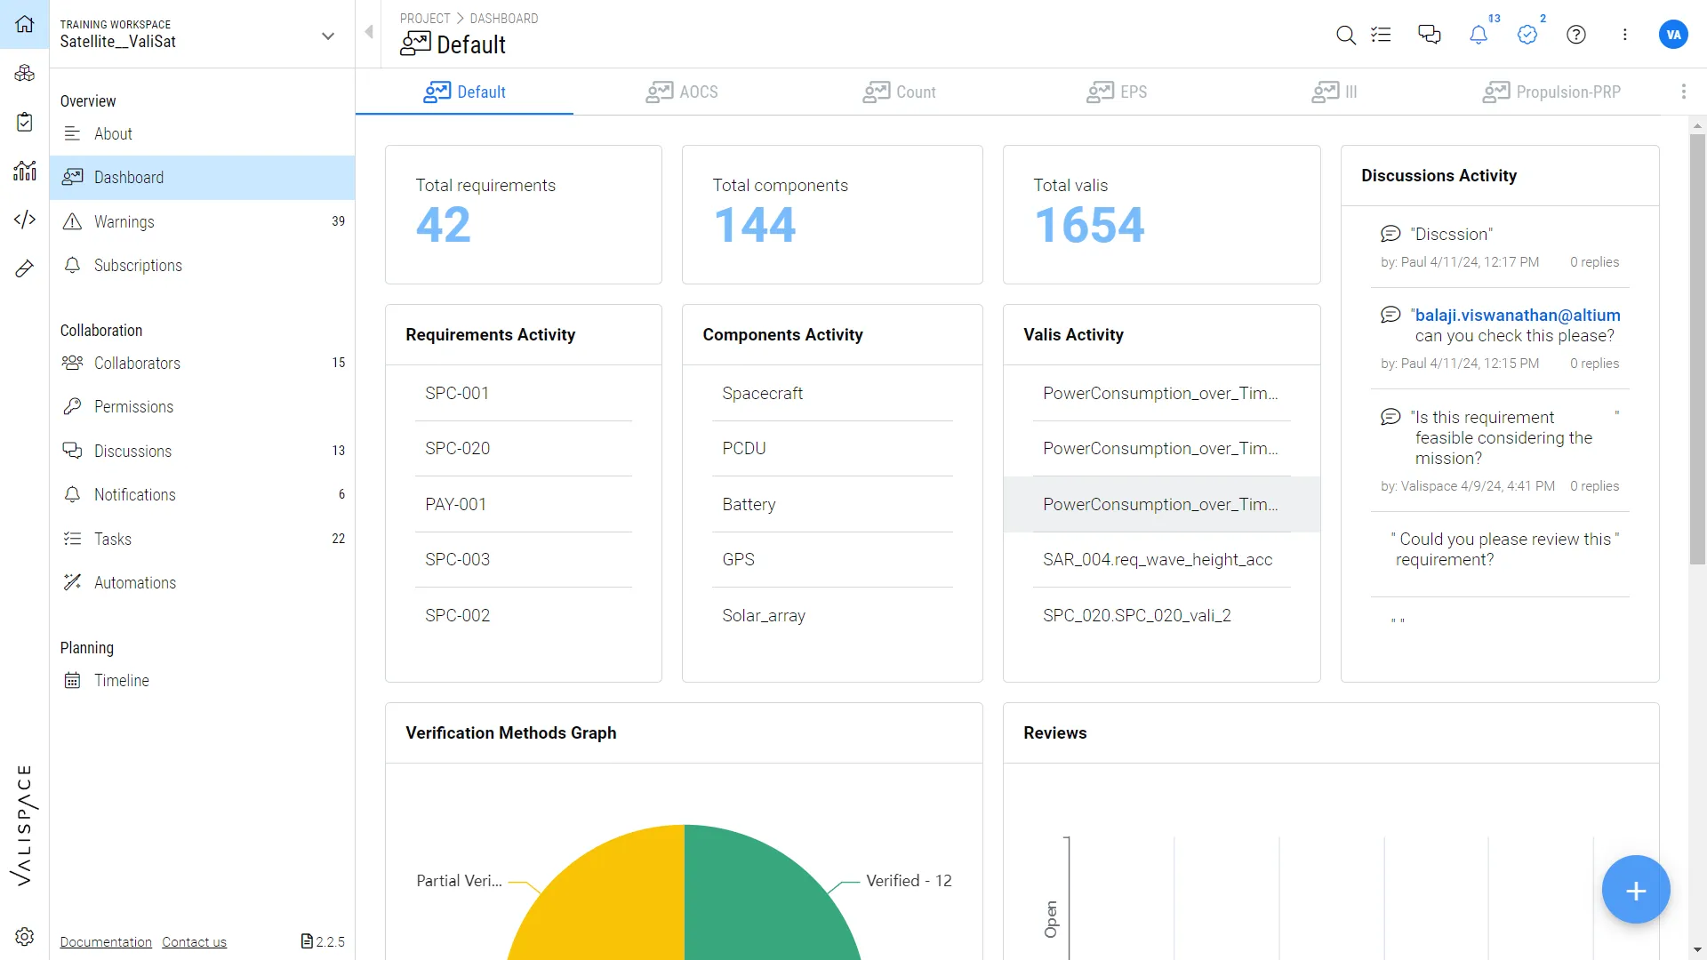This screenshot has height=960, width=1707.
Task: Open the three-dot menu in the top right
Action: pyautogui.click(x=1625, y=35)
